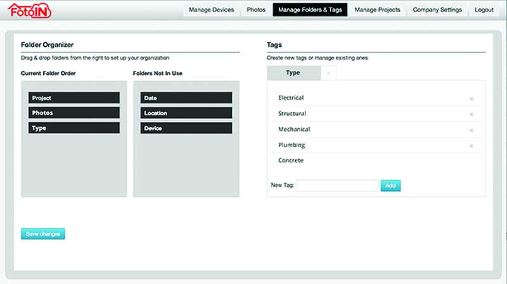Select the Type tag tab
507x284 pixels.
(x=293, y=73)
